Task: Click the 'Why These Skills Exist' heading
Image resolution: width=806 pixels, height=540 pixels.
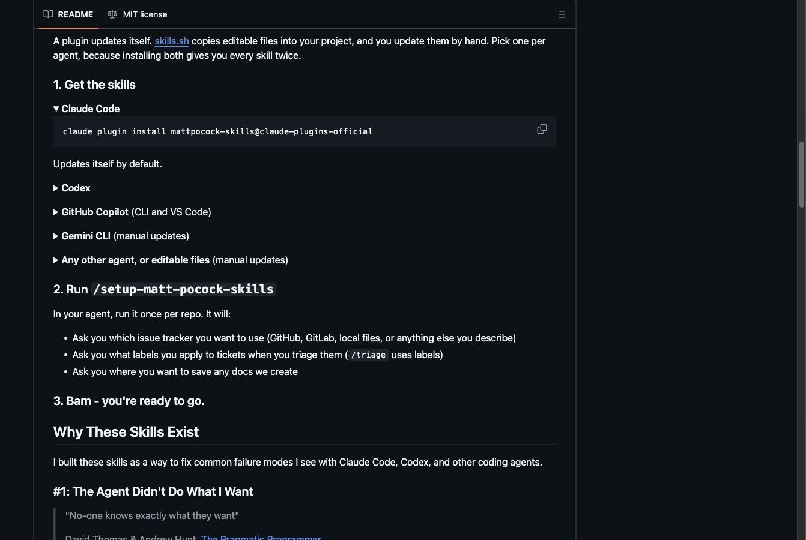Action: coord(126,432)
